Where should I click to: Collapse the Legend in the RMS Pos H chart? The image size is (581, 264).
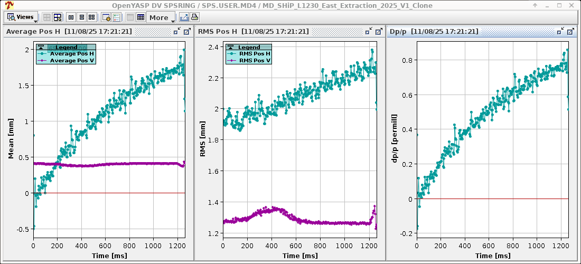[230, 48]
